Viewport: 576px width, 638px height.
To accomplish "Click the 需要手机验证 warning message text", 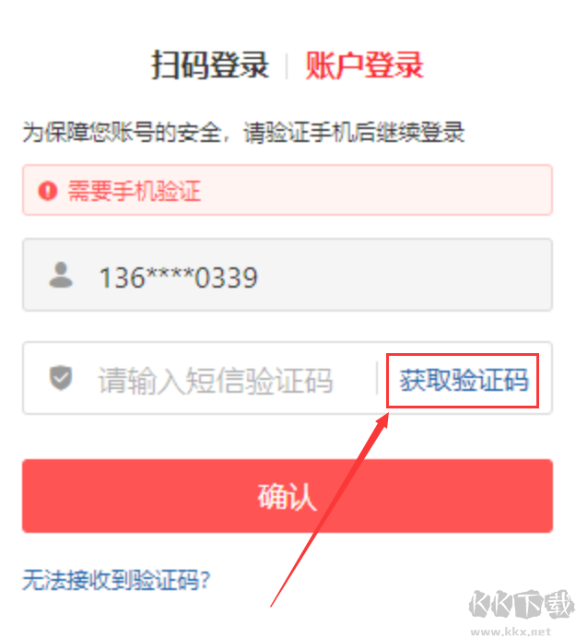I will [135, 191].
